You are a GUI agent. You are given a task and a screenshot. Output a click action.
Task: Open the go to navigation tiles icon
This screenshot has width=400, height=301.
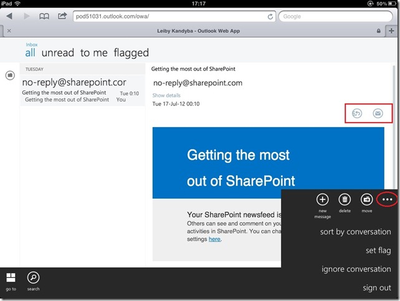point(11,277)
